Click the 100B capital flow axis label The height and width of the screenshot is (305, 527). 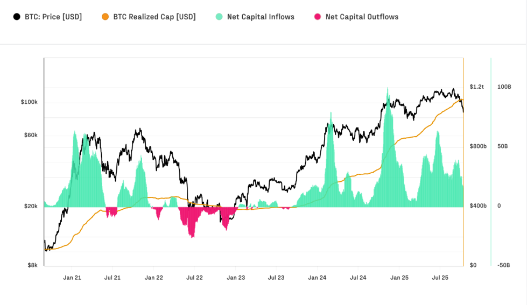[x=504, y=87]
